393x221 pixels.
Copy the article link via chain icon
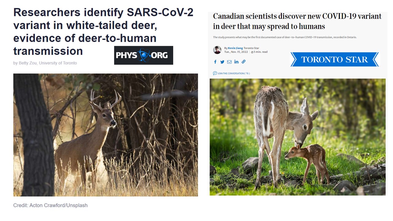(243, 62)
